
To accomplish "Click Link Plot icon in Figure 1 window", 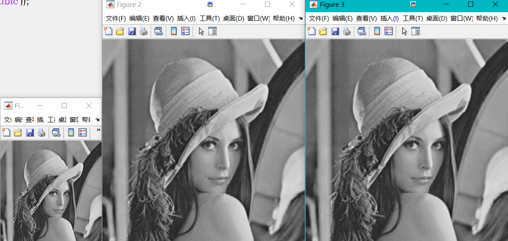I will tap(56, 133).
